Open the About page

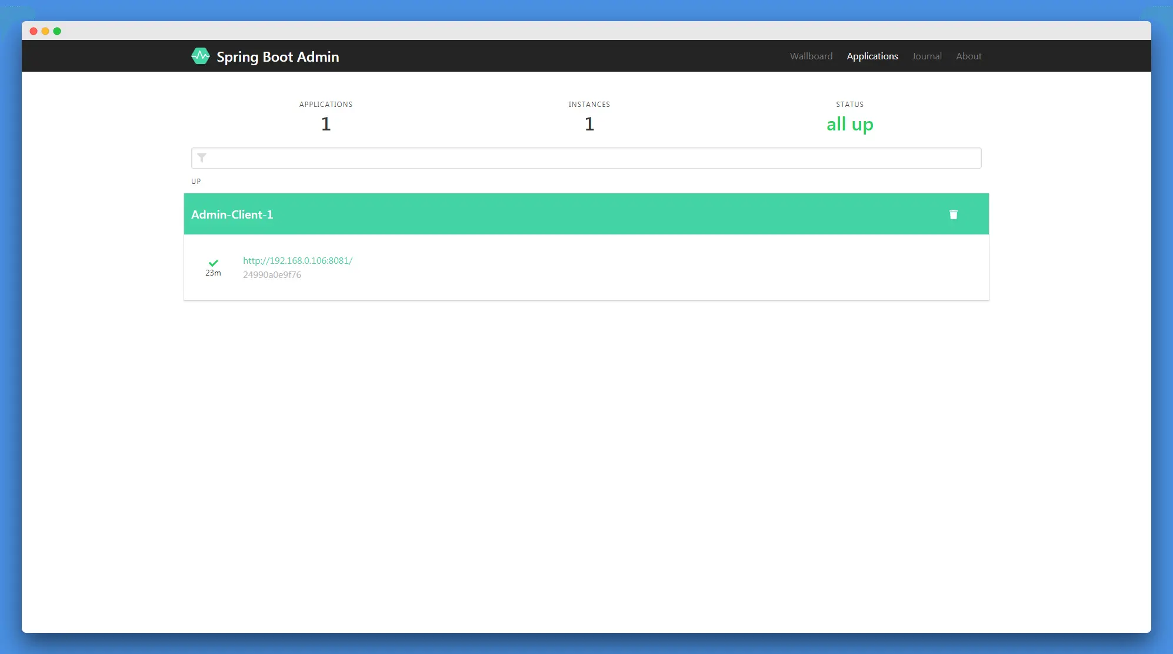968,56
